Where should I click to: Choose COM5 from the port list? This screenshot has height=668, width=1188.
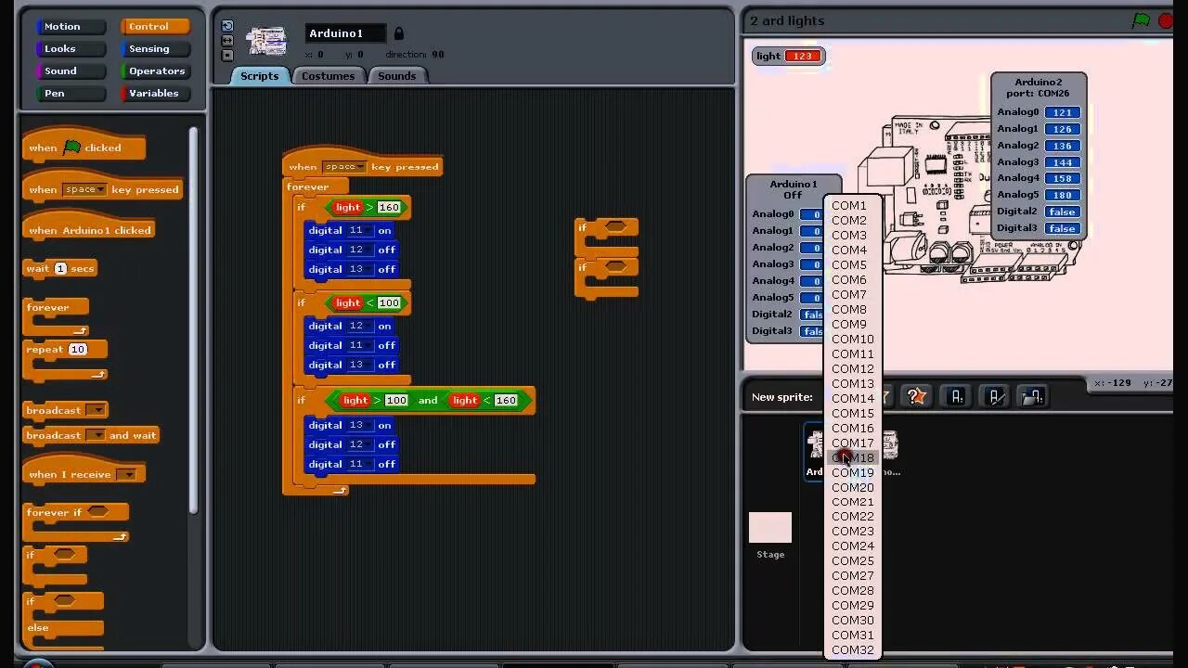coord(852,265)
